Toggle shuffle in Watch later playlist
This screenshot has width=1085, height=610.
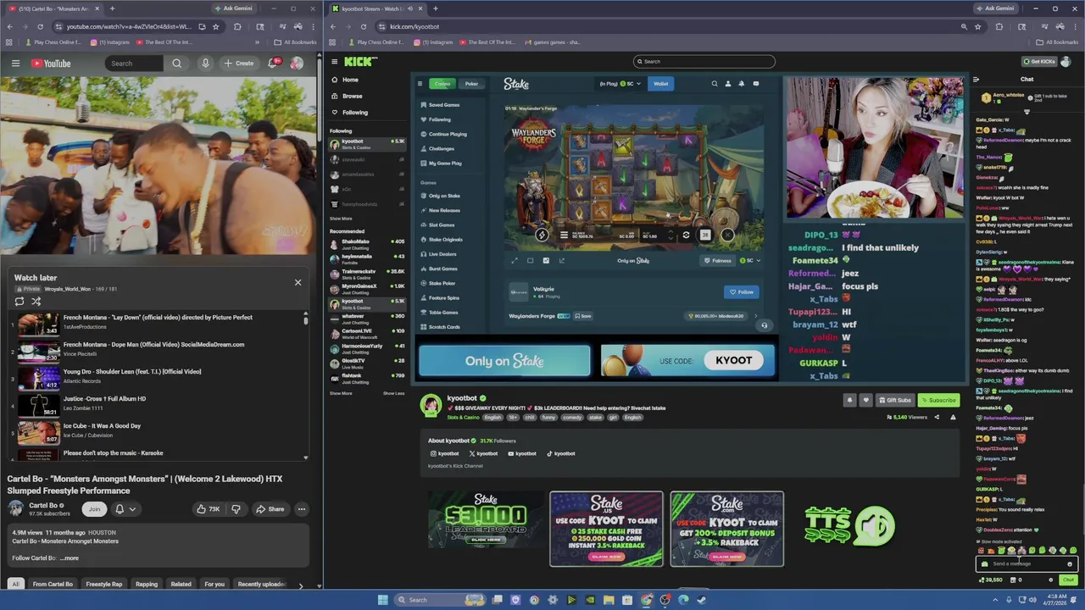[36, 301]
